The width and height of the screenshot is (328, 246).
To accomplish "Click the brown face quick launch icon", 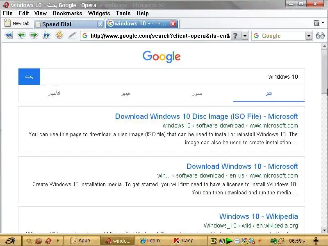I will pos(39,241).
